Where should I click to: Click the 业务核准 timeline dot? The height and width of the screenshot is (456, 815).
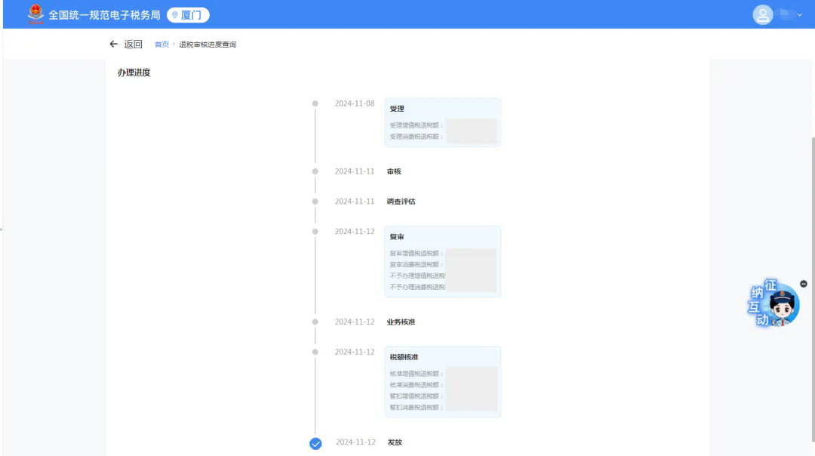[x=315, y=322]
